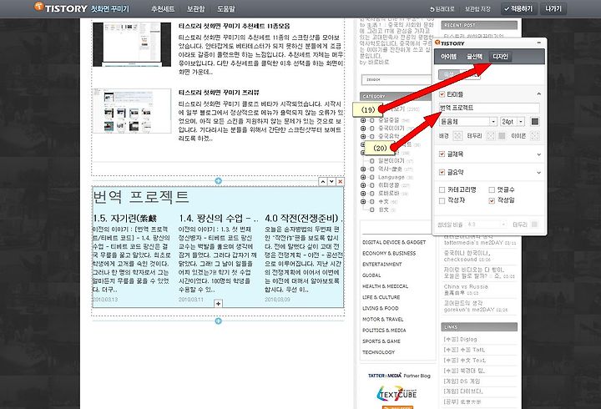Pick the title 테두리 gray color swatch
The width and height of the screenshot is (601, 409).
(x=502, y=136)
